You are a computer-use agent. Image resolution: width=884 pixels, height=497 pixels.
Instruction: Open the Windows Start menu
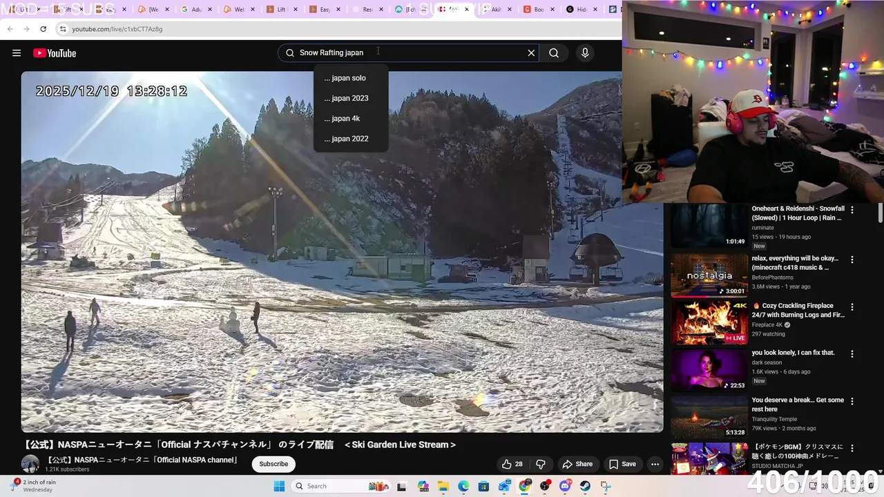pyautogui.click(x=279, y=486)
